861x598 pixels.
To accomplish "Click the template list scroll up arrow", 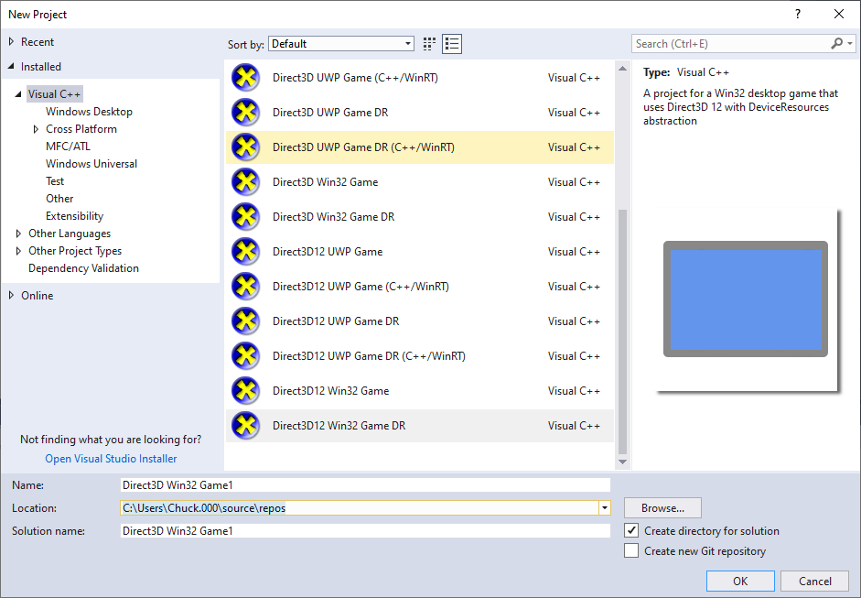I will [x=622, y=69].
